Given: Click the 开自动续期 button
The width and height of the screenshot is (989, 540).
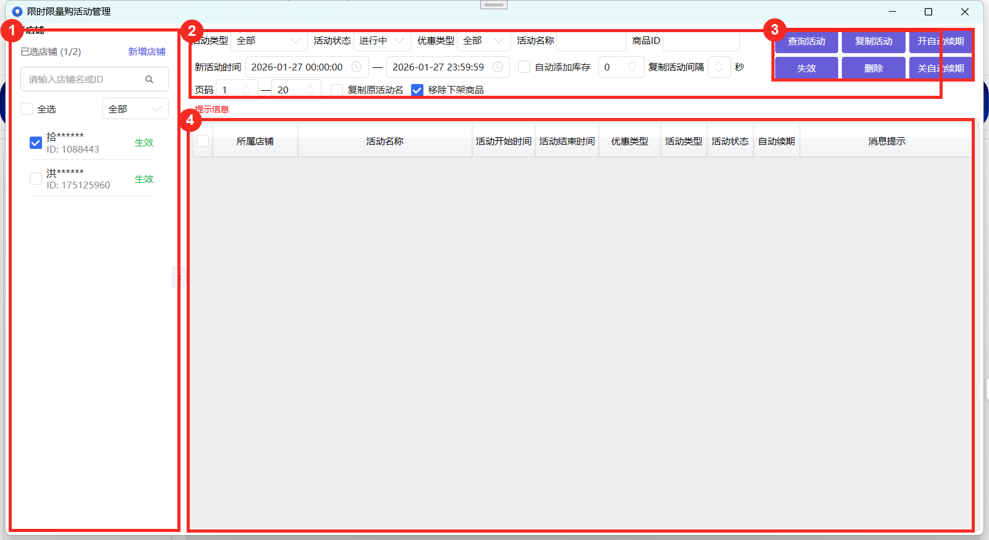Looking at the screenshot, I should tap(940, 41).
